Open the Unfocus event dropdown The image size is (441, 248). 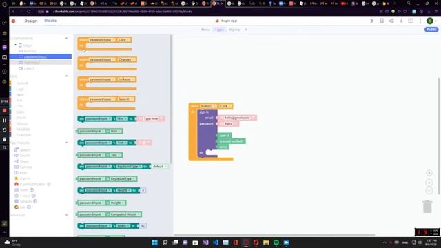[125, 79]
